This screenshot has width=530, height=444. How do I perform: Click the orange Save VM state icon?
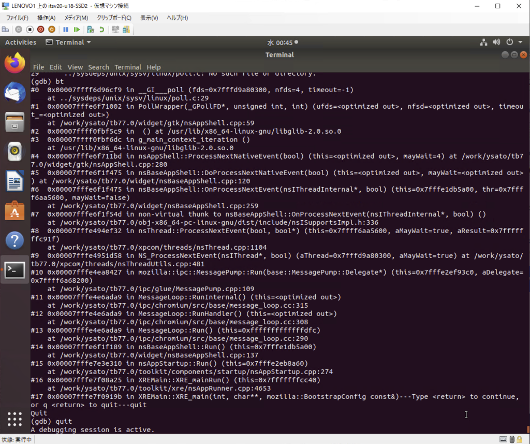(x=51, y=30)
